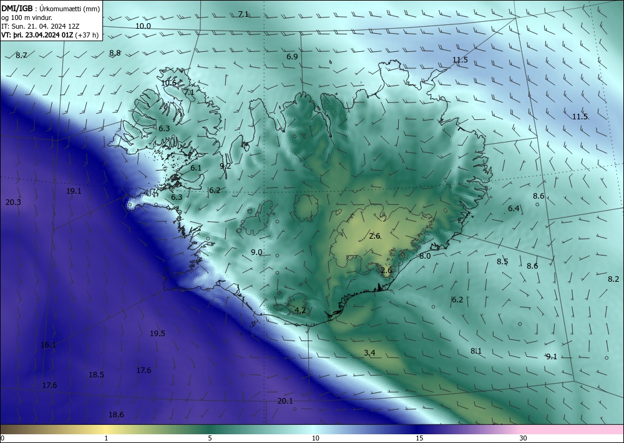Click the color scale tick label 5

point(210,439)
